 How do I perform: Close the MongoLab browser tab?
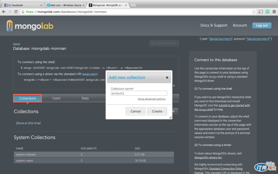[126, 5]
